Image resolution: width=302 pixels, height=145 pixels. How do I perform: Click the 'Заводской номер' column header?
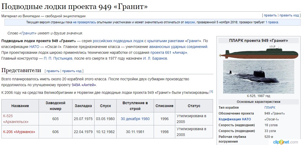click(55, 106)
